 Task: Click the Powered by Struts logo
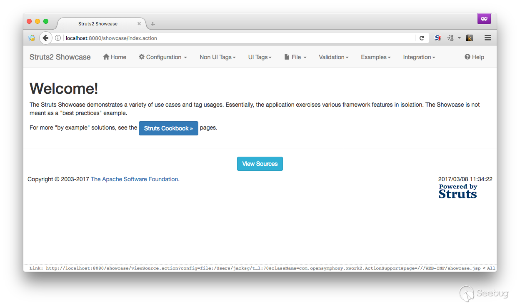tap(458, 191)
